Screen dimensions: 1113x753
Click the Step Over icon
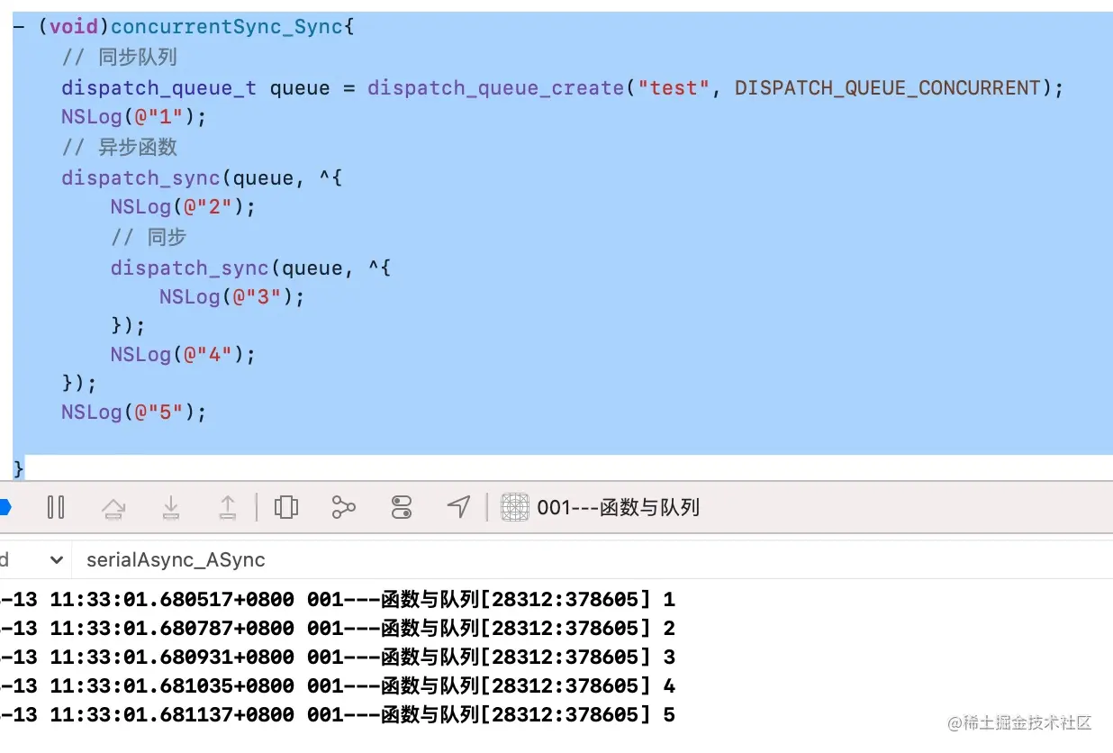coord(113,507)
